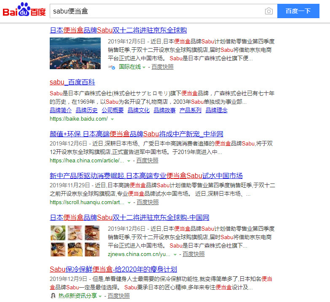Expand dropdown arrow after zjnews.china.com.cn URL
The image size is (330, 302).
pyautogui.click(x=175, y=255)
